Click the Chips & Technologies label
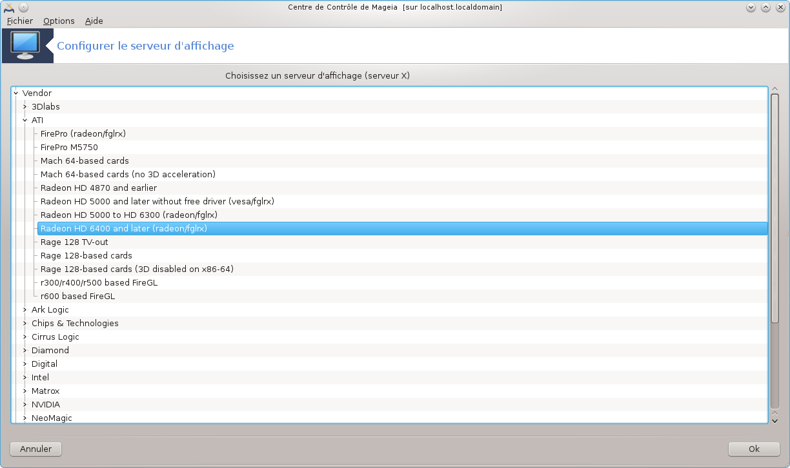The height and width of the screenshot is (468, 790). point(75,324)
